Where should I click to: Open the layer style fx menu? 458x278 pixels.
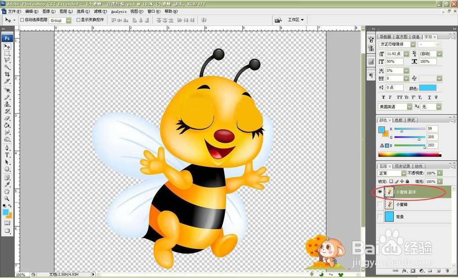click(x=404, y=271)
